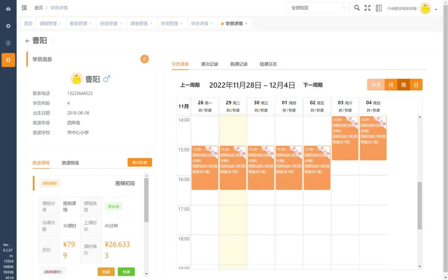
Task: Go to next week via 下一周期
Action: coord(313,85)
